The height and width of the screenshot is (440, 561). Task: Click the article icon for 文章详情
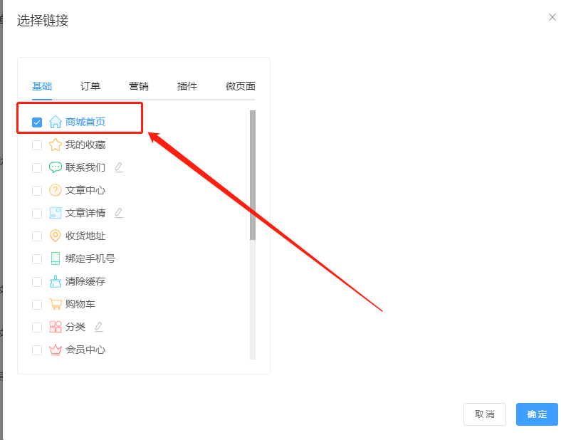click(55, 213)
